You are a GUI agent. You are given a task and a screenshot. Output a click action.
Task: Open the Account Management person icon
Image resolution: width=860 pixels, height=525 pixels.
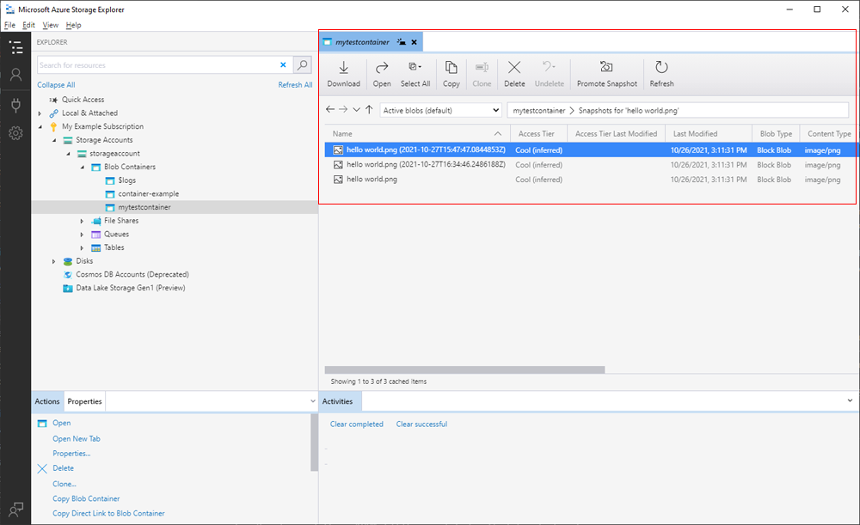15,75
